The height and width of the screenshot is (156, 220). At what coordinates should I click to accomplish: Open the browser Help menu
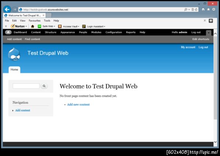point(56,21)
